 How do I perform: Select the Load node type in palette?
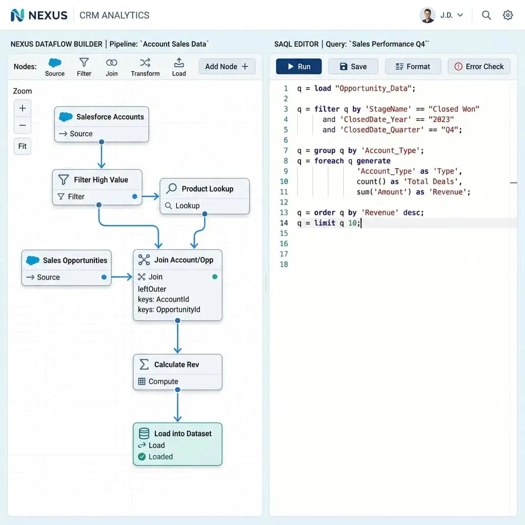[179, 67]
